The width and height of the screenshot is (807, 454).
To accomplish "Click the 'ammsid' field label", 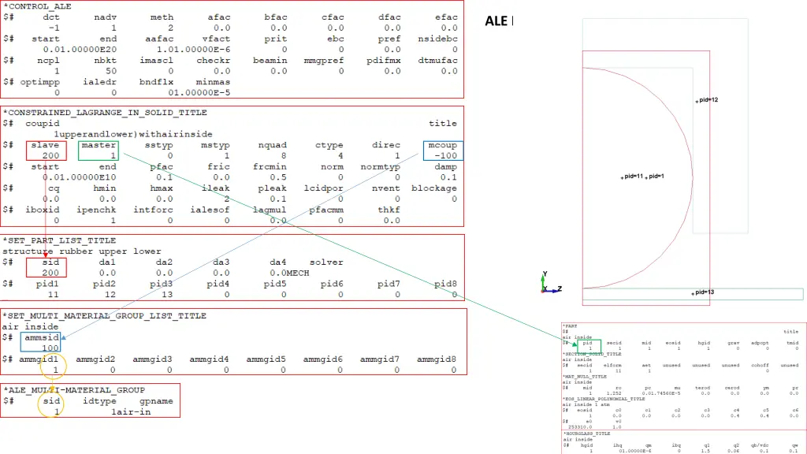I will [x=42, y=337].
